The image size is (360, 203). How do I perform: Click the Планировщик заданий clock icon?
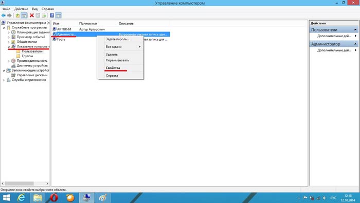[13, 32]
